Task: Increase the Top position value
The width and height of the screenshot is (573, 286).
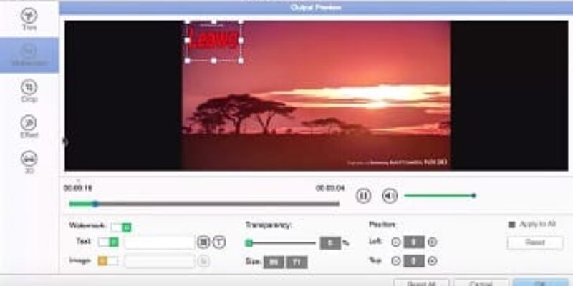Action: (433, 261)
